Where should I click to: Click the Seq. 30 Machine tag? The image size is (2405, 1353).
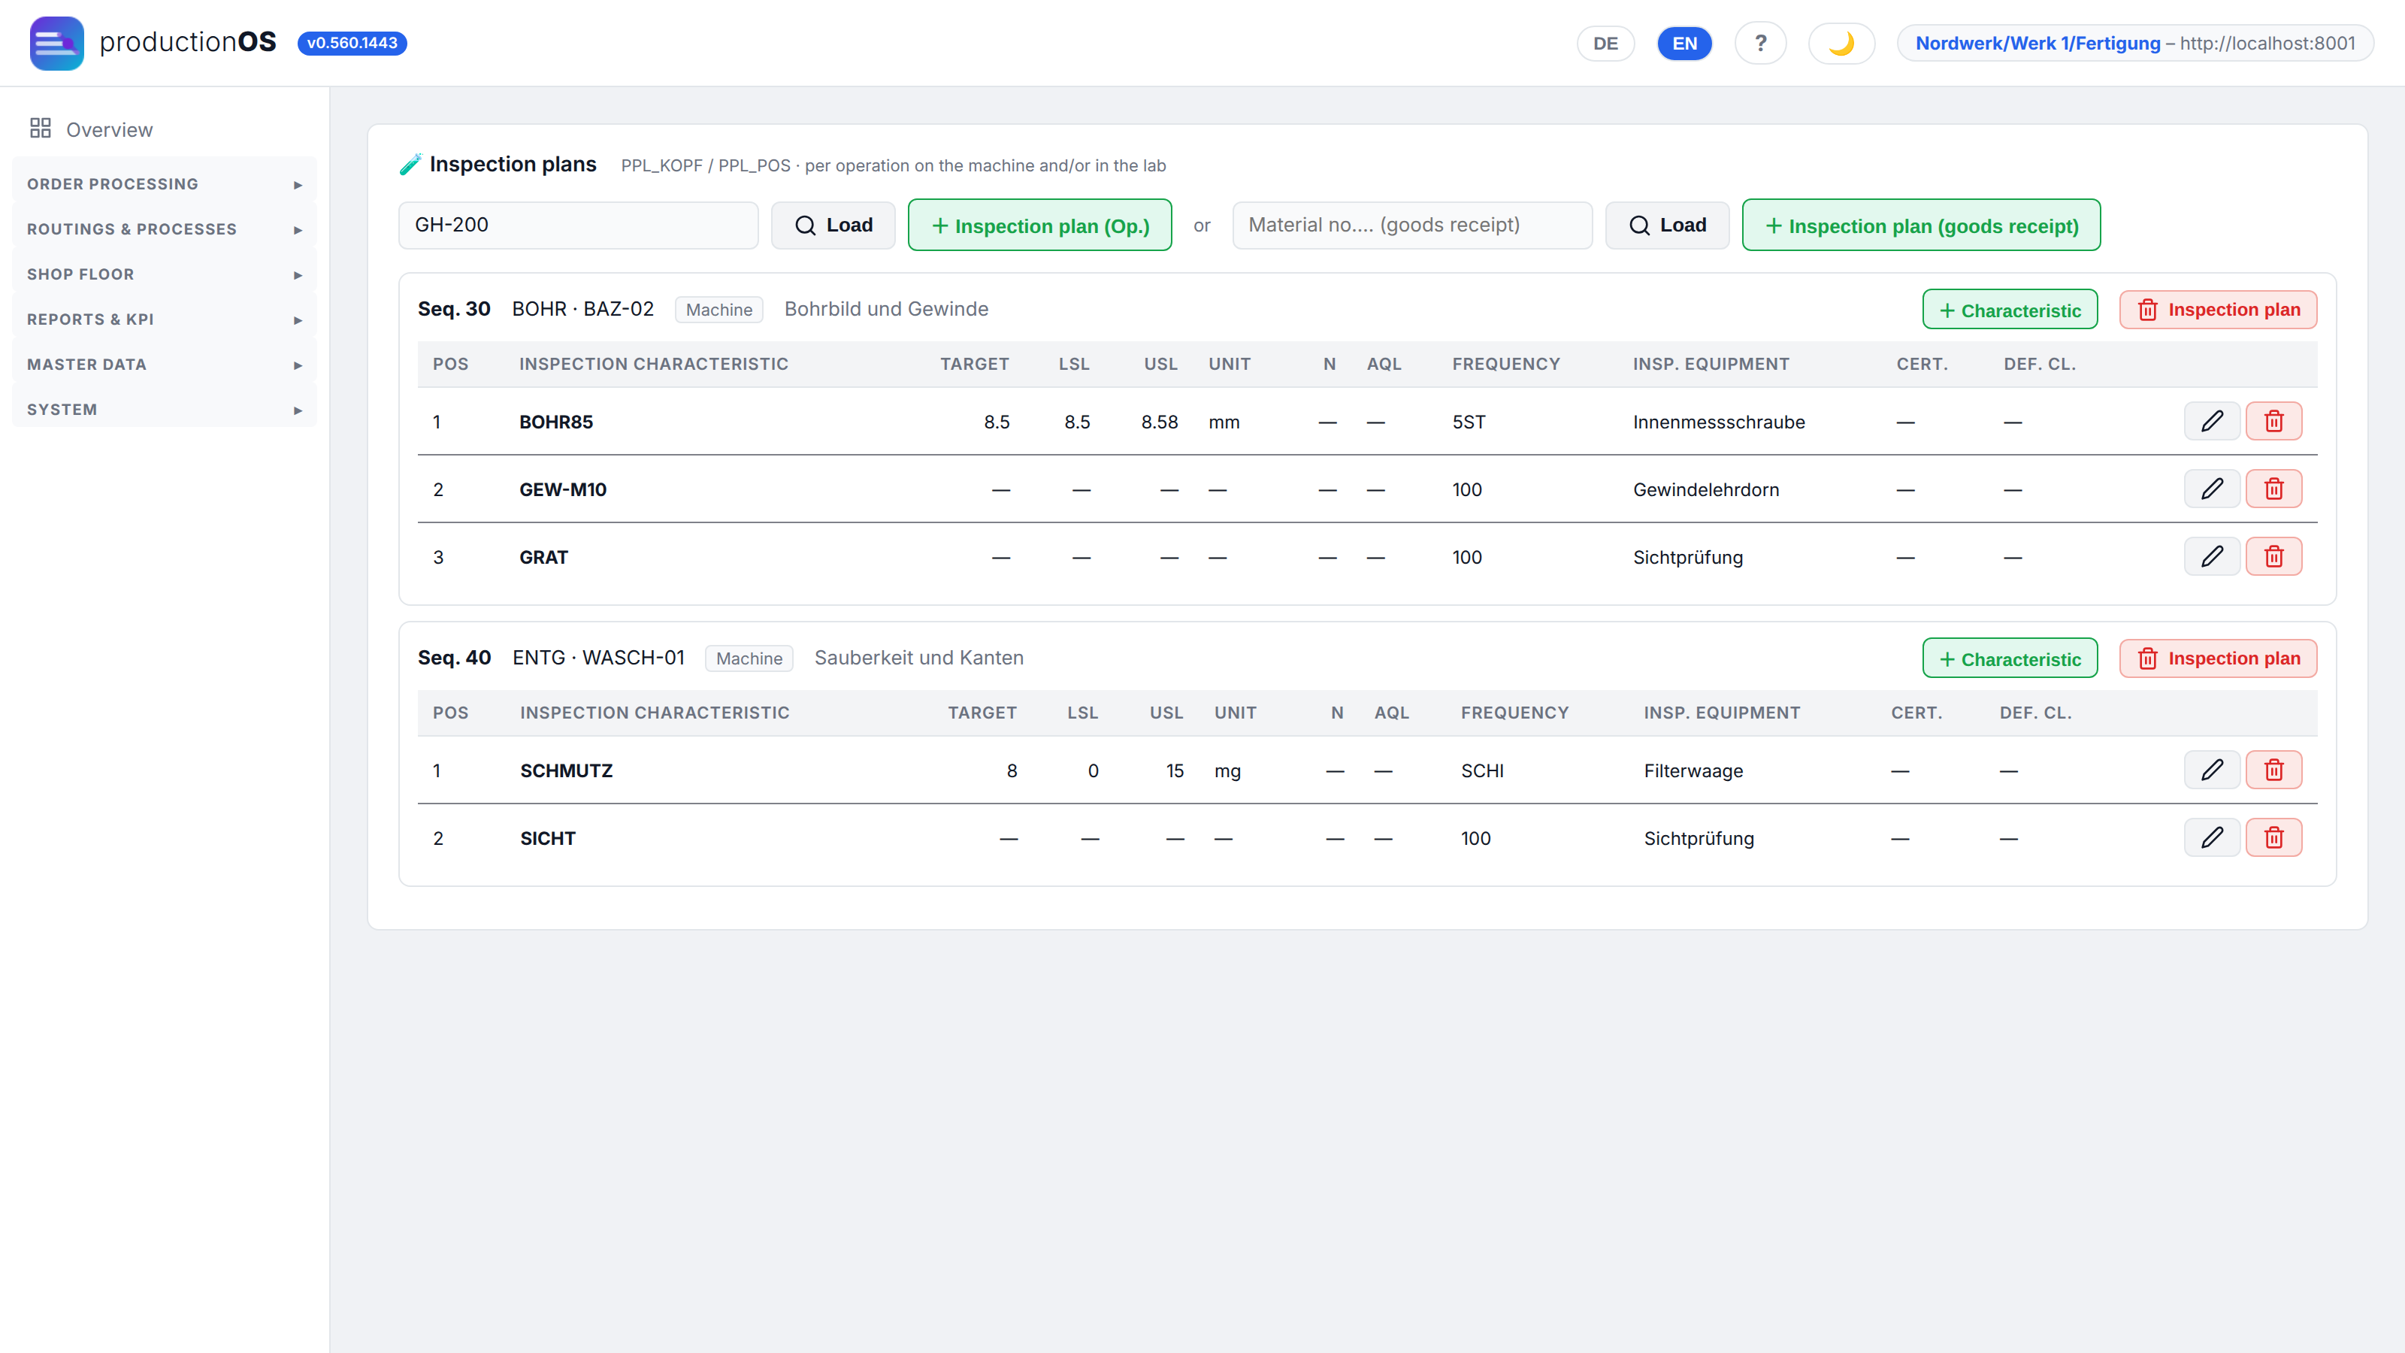coord(718,310)
